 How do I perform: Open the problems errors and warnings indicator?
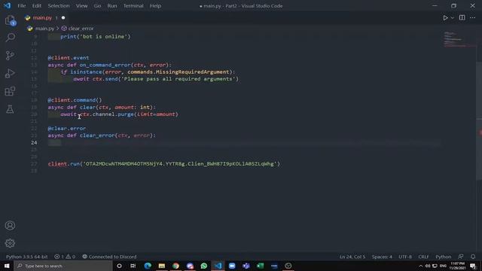[65, 257]
